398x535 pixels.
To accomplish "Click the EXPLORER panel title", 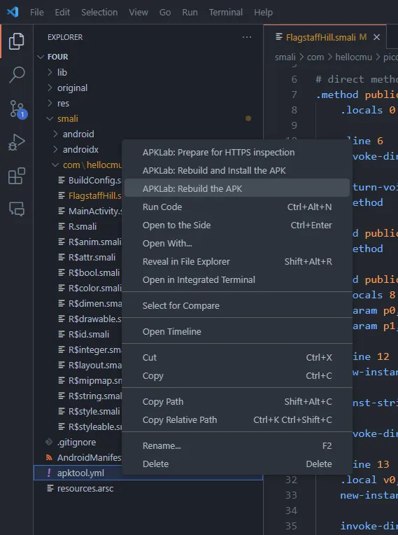I will point(65,37).
